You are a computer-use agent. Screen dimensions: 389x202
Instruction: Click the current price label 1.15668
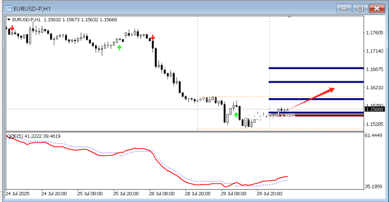375,109
